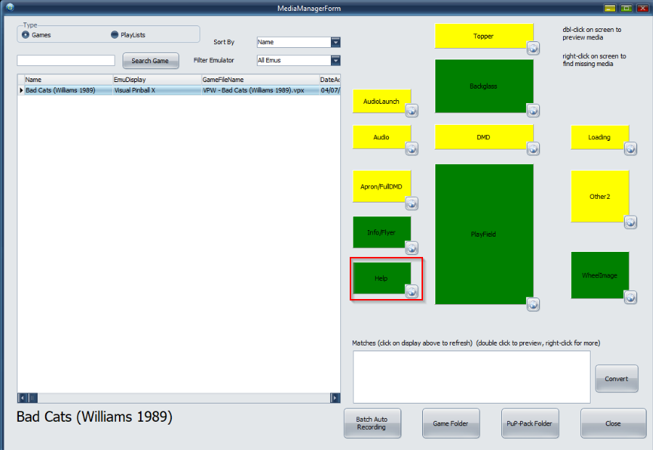Select the Games radio button
Viewport: 653px width, 450px height.
[x=26, y=35]
